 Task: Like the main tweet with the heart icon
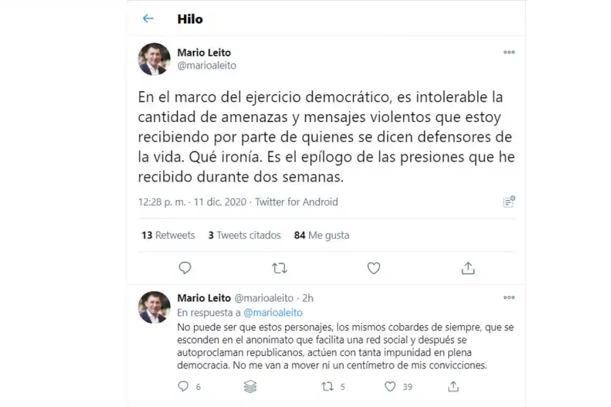373,268
